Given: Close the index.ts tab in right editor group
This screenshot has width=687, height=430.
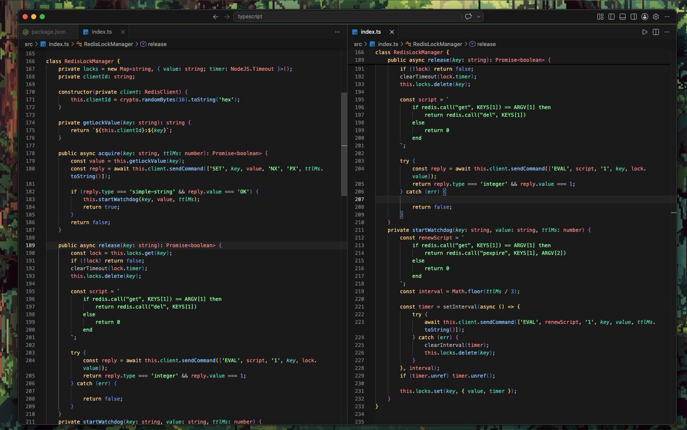Looking at the screenshot, I should point(392,31).
